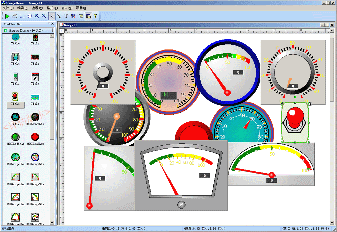Select the green LED shape in toolbox
The width and height of the screenshot is (337, 232).
tap(15, 137)
